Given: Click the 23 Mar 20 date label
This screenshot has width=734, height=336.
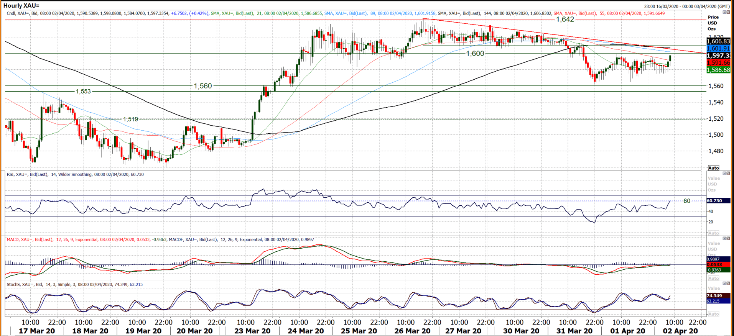Looking at the screenshot, I should [252, 331].
